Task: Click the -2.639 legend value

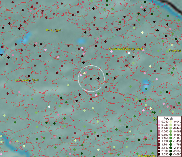Action: click(x=177, y=151)
